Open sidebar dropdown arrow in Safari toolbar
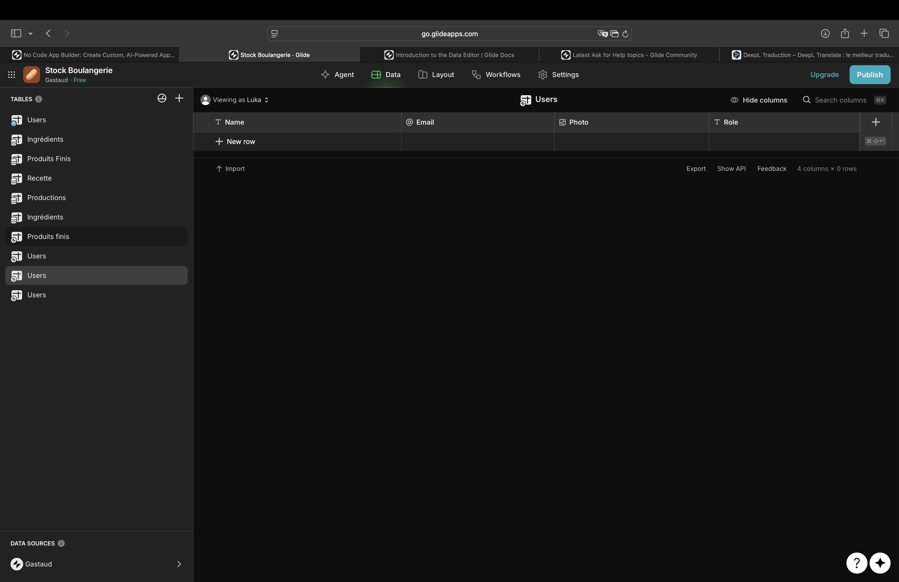The width and height of the screenshot is (899, 582). [30, 34]
